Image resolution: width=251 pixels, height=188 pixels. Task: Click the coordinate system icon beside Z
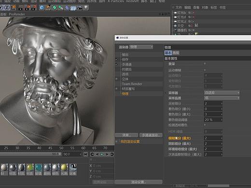pyautogui.click(x=14, y=8)
